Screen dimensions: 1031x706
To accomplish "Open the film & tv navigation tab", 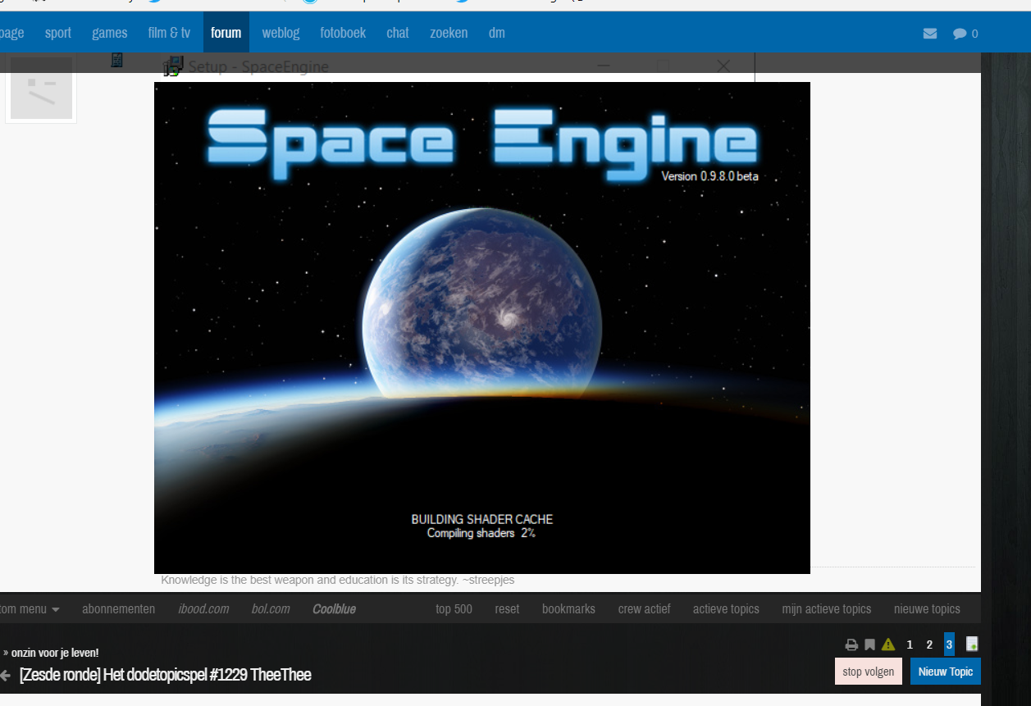I will tap(169, 33).
